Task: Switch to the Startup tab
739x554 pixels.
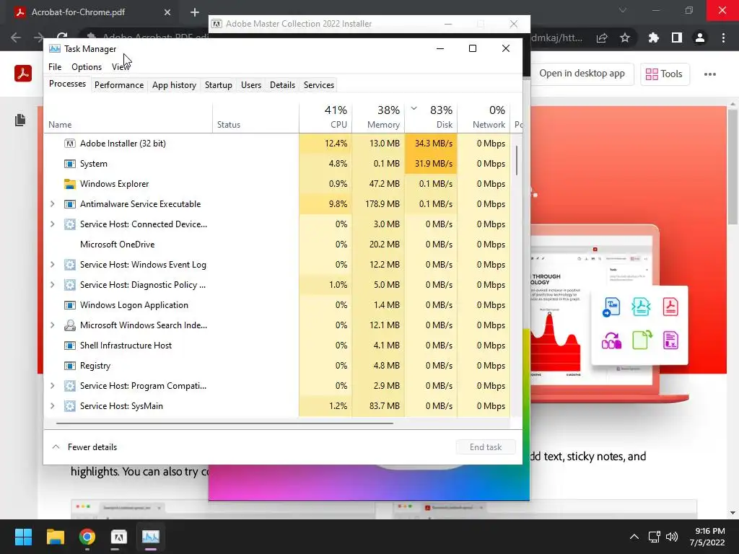Action: click(x=218, y=85)
